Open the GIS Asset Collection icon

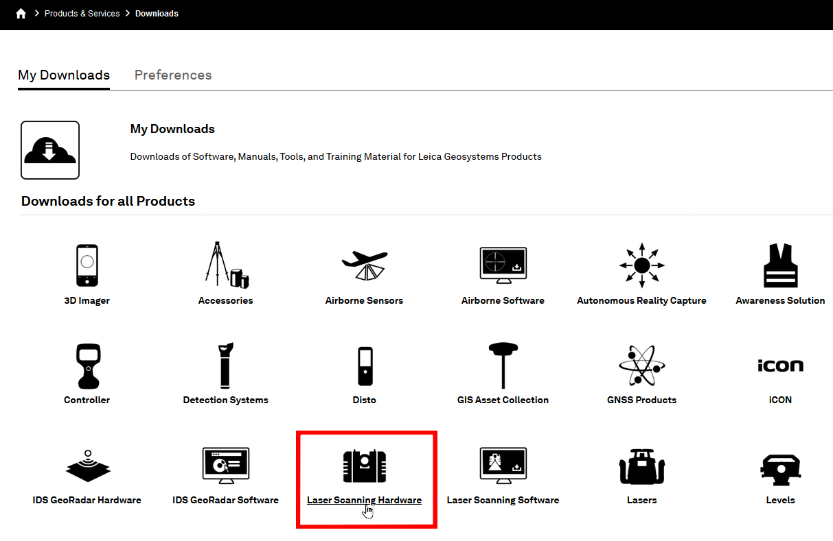(x=503, y=365)
